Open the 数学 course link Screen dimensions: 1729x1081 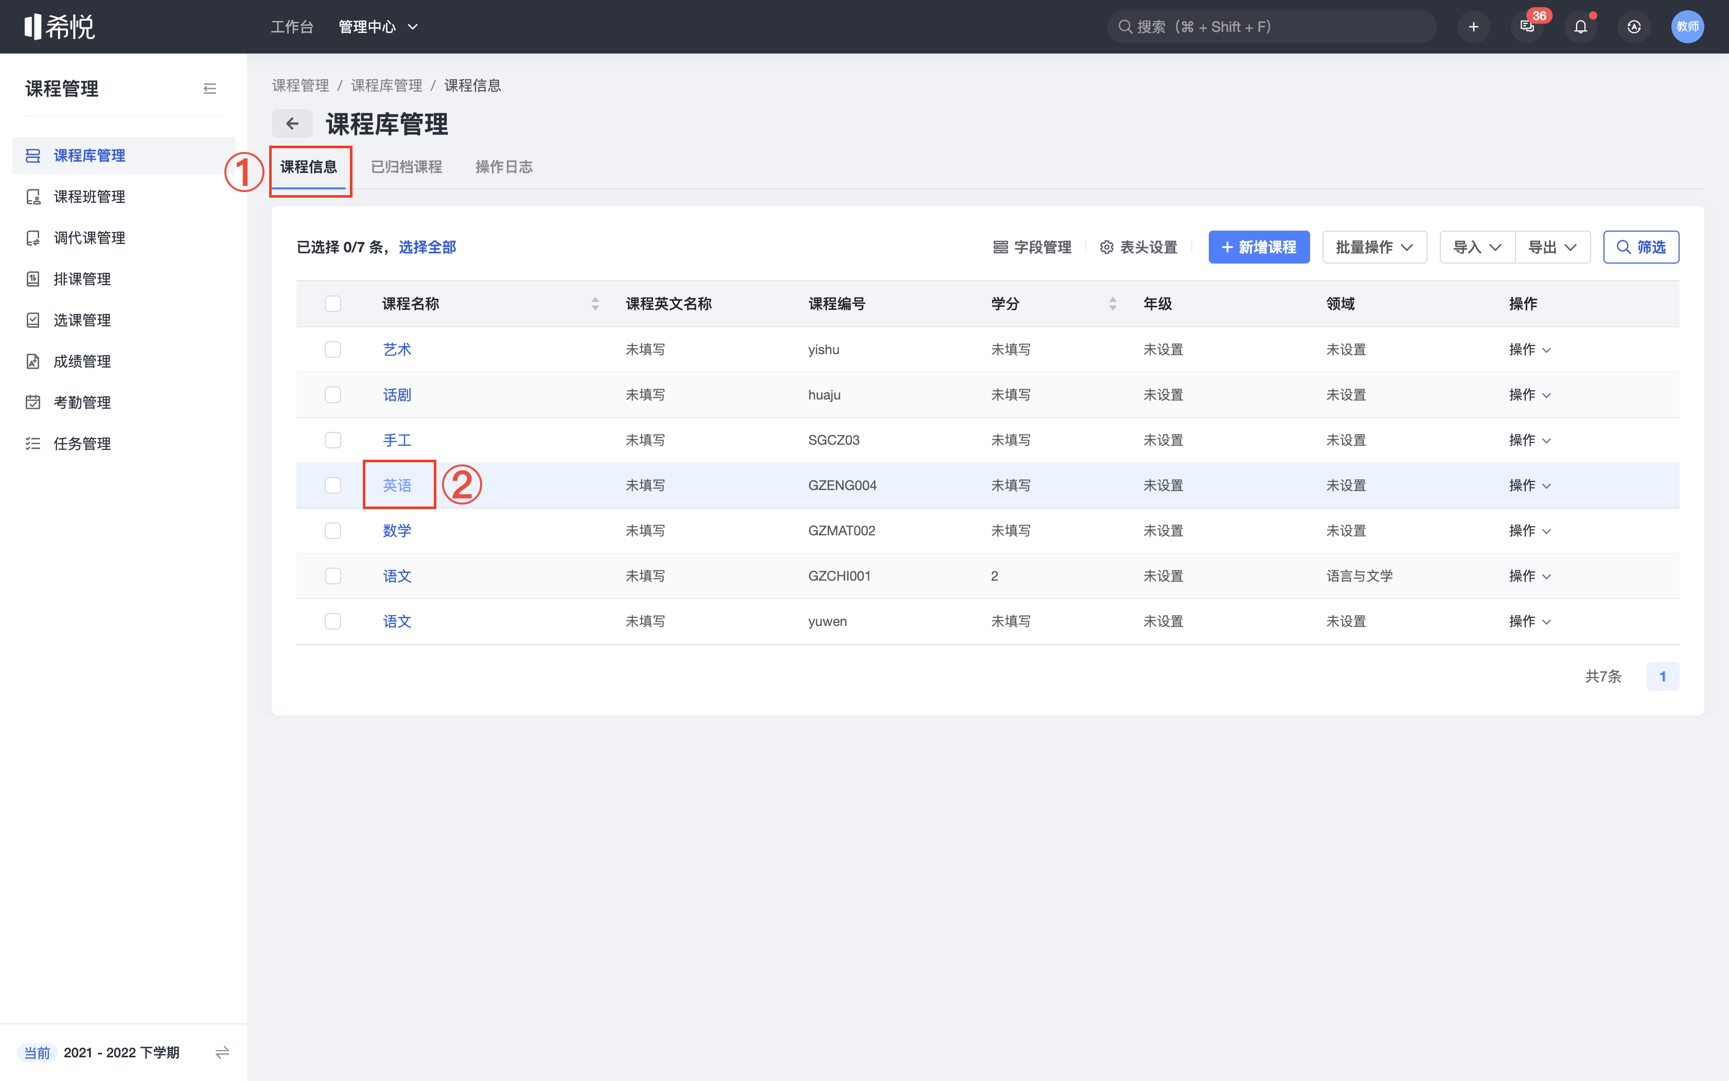(397, 531)
